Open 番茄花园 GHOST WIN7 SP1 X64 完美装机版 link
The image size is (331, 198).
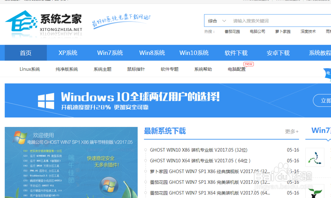coord(210,193)
